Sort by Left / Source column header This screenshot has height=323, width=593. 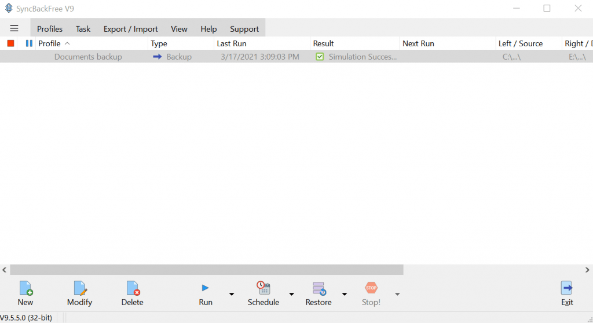coord(528,43)
